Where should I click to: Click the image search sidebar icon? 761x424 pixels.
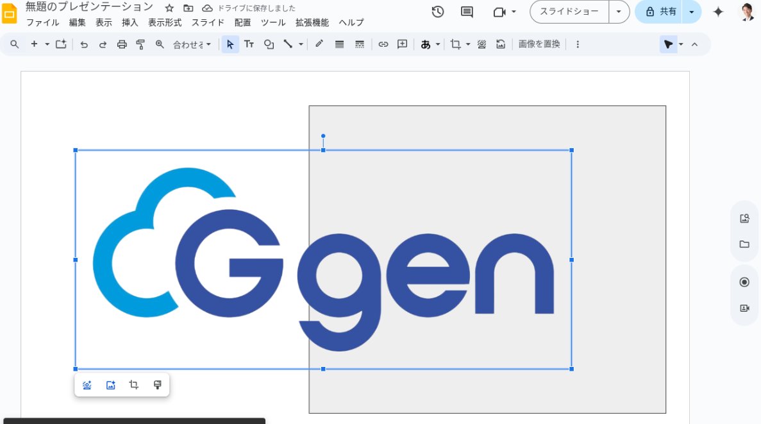(744, 219)
